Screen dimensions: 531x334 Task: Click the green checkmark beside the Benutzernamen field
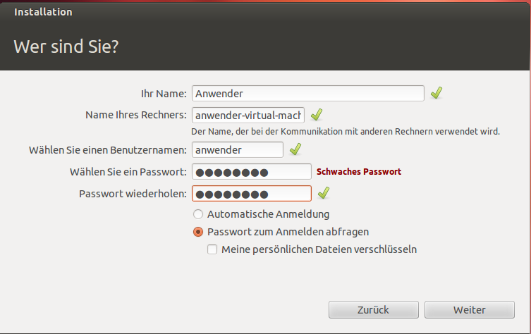tap(295, 149)
